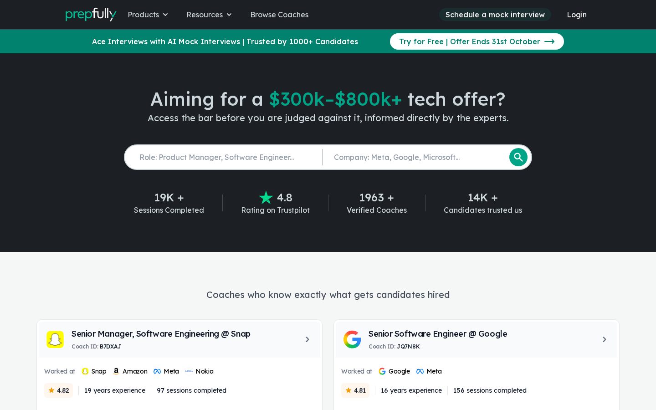
Task: Click Schedule a mock interview button
Action: 495,15
